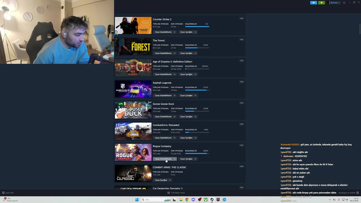This screenshot has height=203, width=361.
Task: Click the Age of Empires II cover thumbnail
Action: (x=133, y=68)
